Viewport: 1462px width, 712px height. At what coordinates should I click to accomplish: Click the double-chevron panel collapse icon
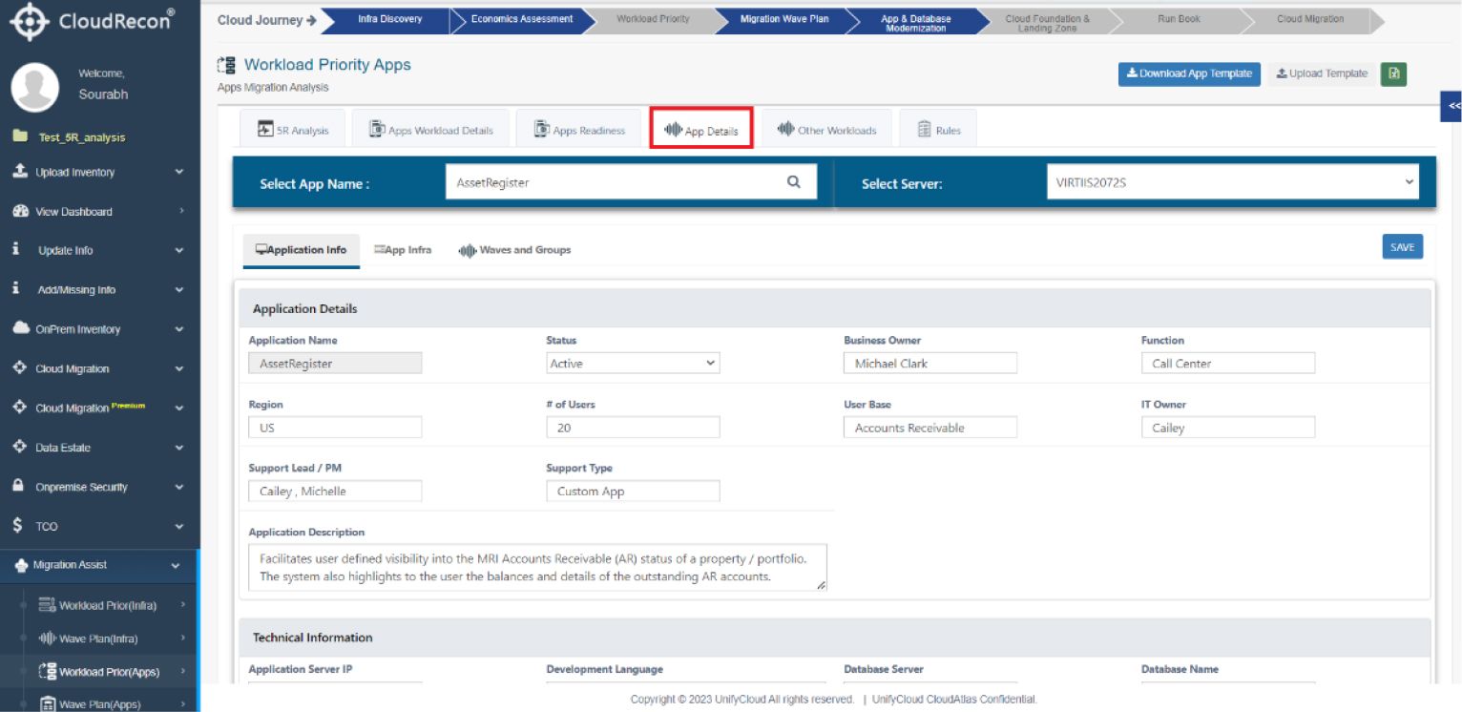1452,106
